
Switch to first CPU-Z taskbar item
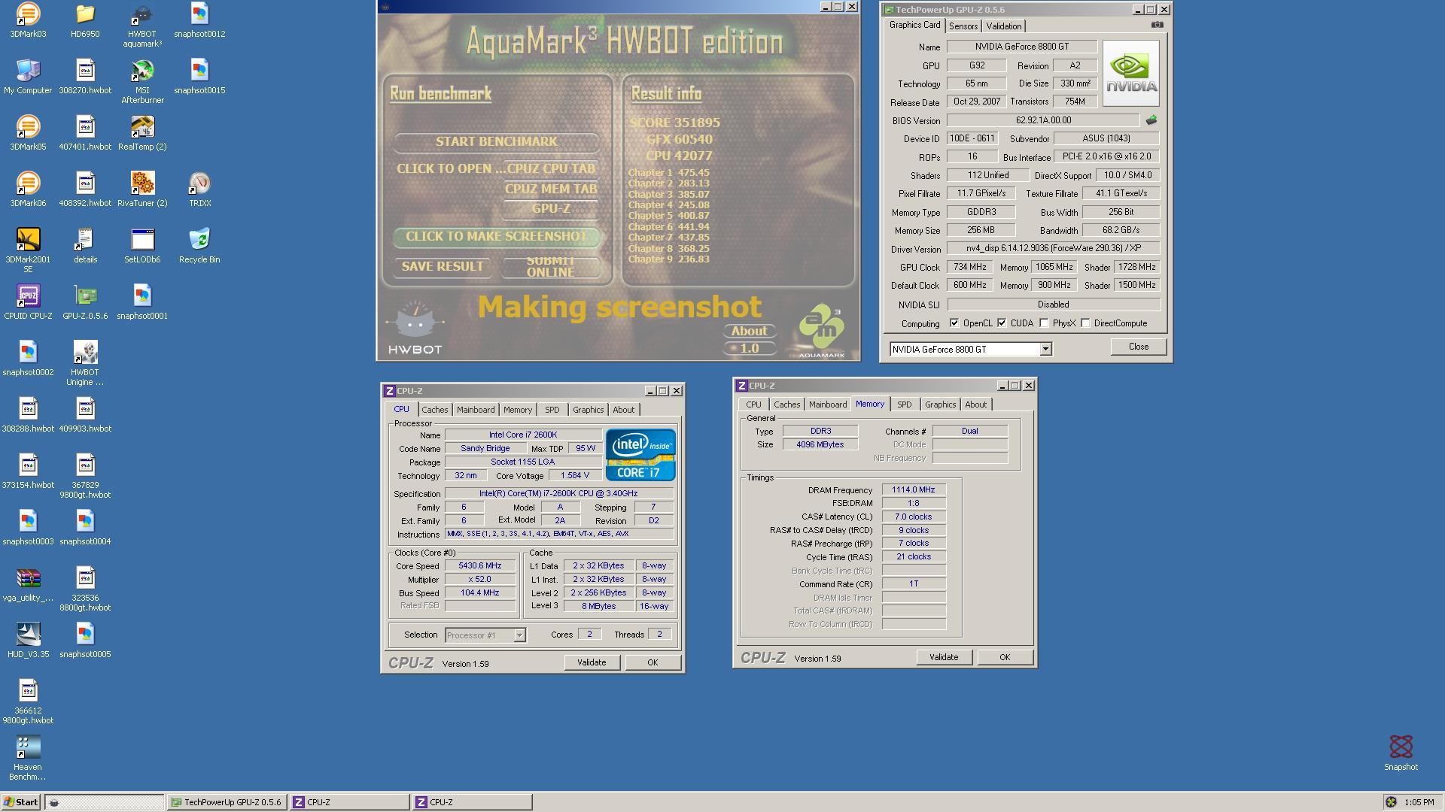(x=348, y=802)
